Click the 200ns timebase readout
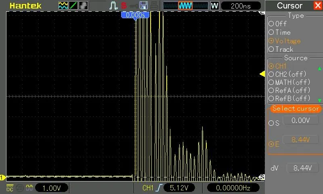The image size is (323, 194). pos(241,6)
